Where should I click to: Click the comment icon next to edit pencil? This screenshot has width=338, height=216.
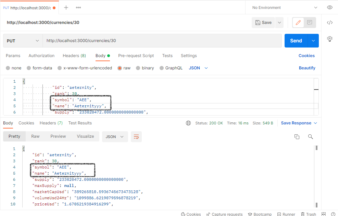pyautogui.click(x=309, y=23)
